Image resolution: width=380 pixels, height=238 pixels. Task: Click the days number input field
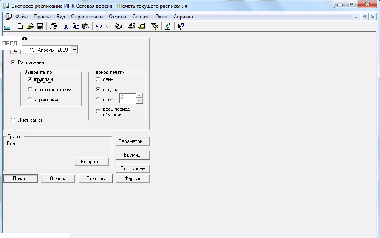point(127,98)
